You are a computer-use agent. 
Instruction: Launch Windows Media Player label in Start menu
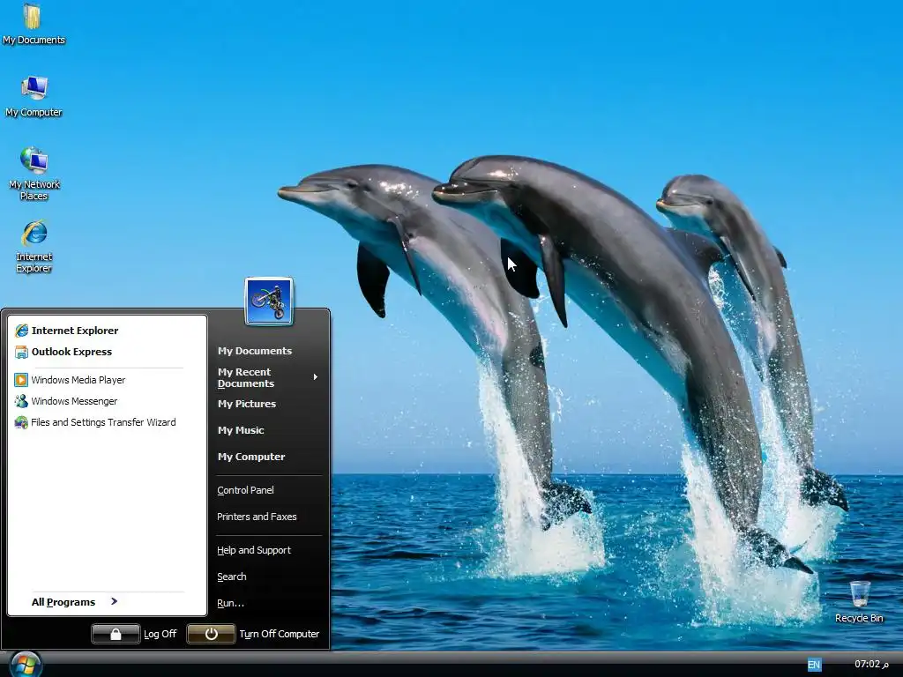(x=78, y=380)
